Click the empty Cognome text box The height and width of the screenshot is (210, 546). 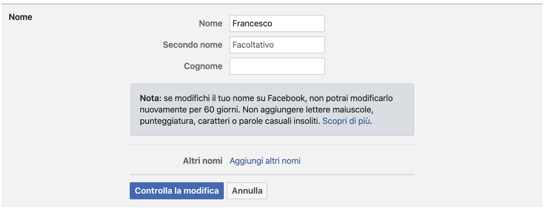[x=277, y=66]
